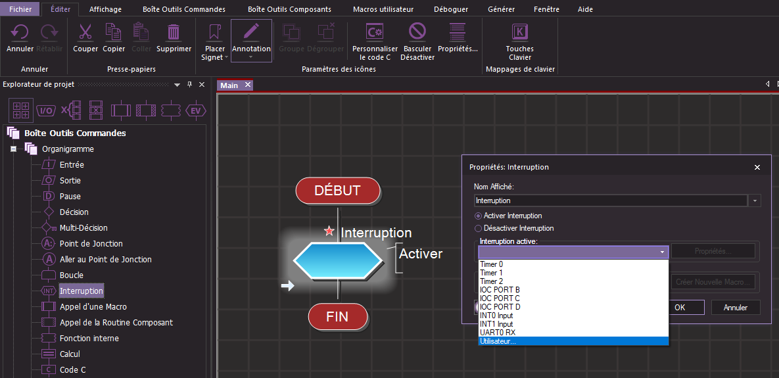Open the Annotation dropdown arrow

click(251, 57)
